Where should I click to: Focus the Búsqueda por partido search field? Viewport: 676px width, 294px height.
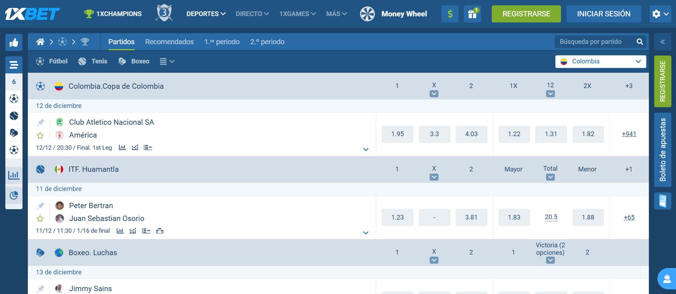click(595, 42)
